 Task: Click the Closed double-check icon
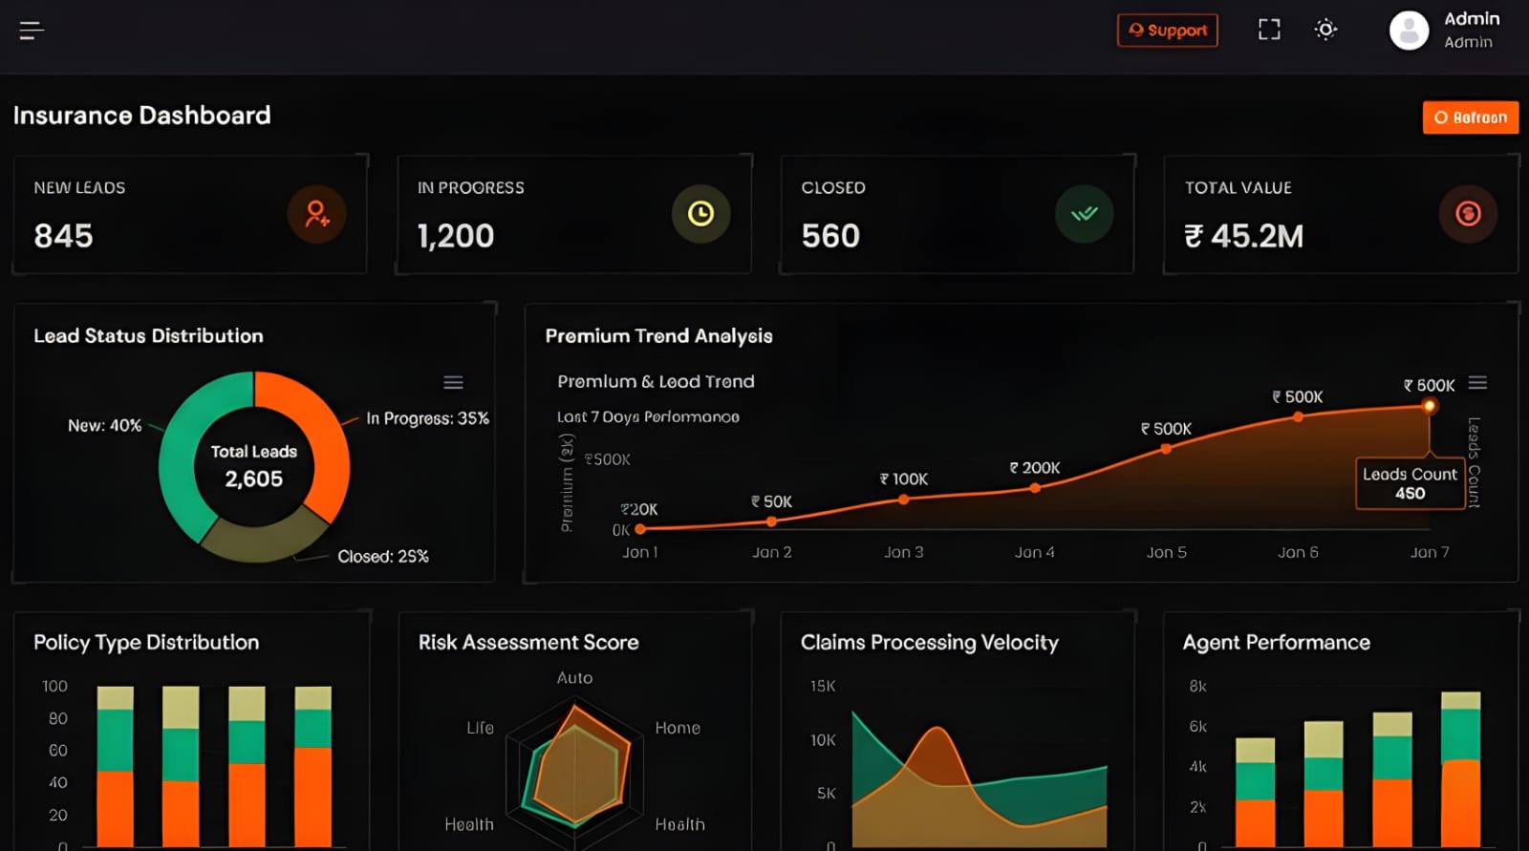pyautogui.click(x=1084, y=214)
